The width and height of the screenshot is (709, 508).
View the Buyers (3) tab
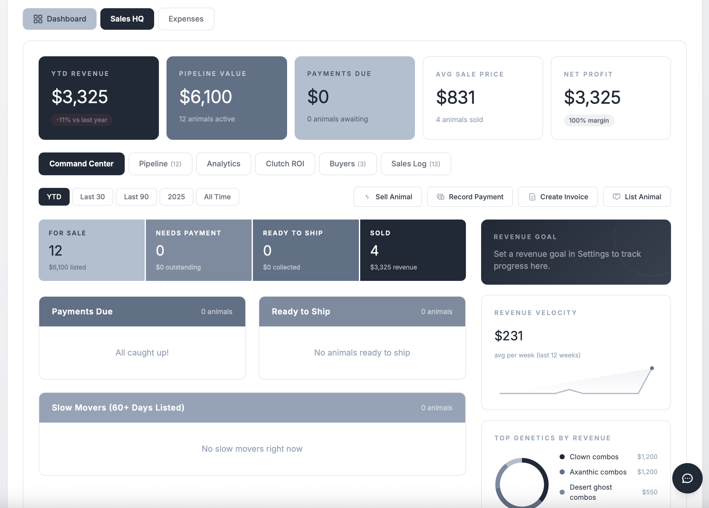point(348,164)
